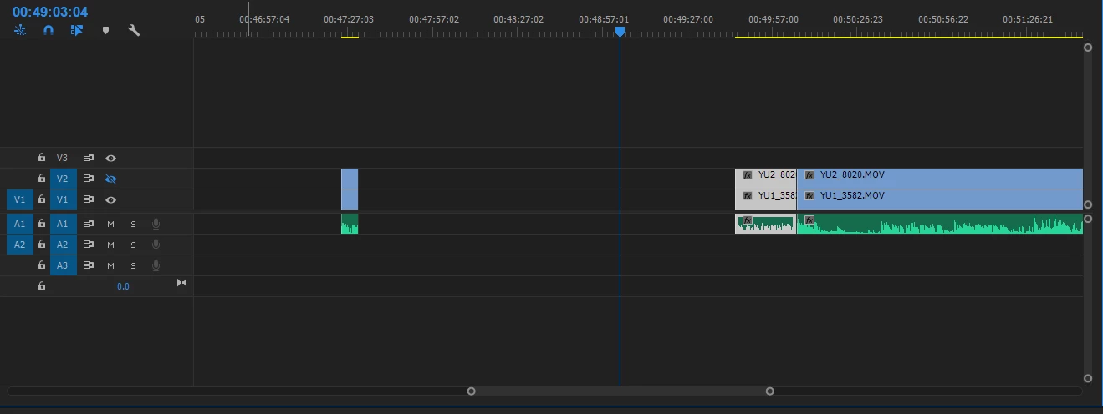The width and height of the screenshot is (1103, 414).
Task: Enable voice-over record on A2
Action: point(156,245)
